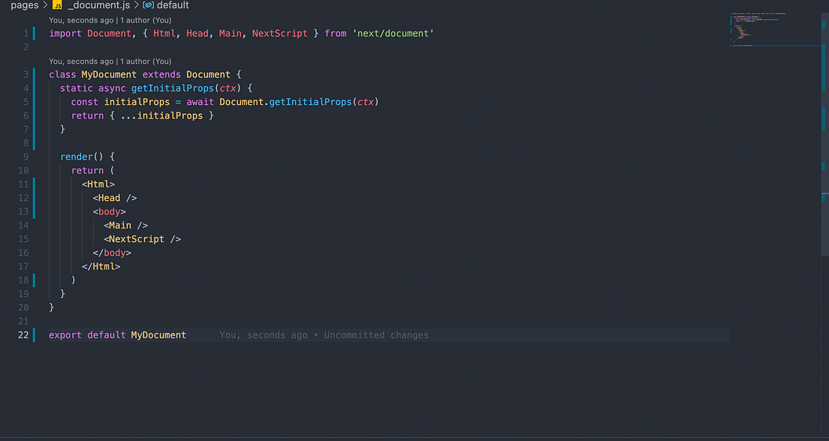Viewport: 829px width, 441px height.
Task: Open the gutter change marker at line 11
Action: (33, 184)
